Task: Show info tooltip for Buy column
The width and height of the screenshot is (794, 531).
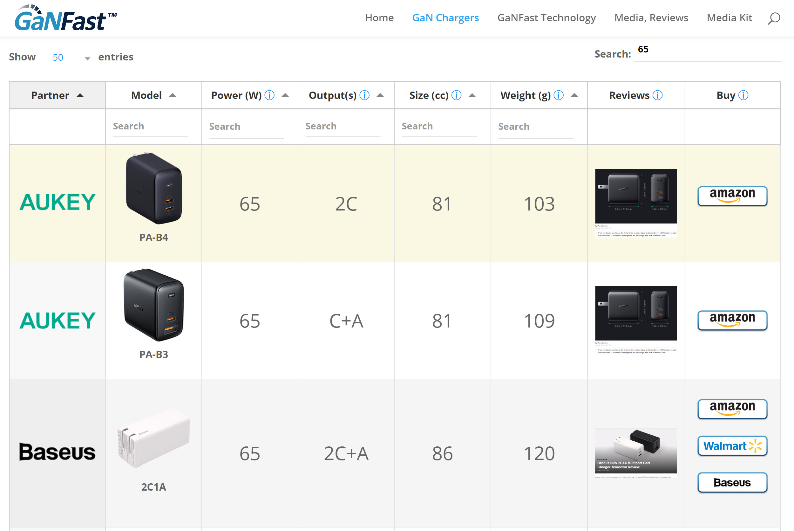Action: coord(743,95)
